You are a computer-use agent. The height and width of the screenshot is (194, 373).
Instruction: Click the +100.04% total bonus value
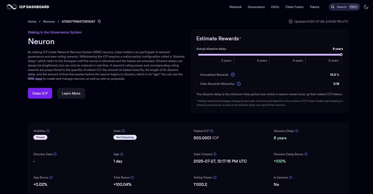[122, 184]
